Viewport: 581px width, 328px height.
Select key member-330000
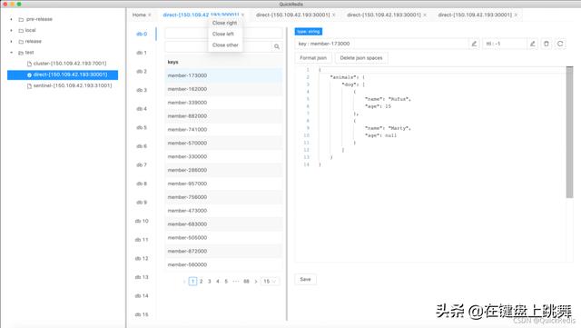223,157
